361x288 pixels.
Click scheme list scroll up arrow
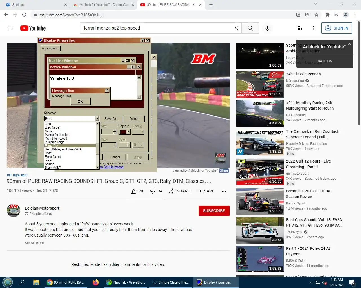tap(98, 123)
